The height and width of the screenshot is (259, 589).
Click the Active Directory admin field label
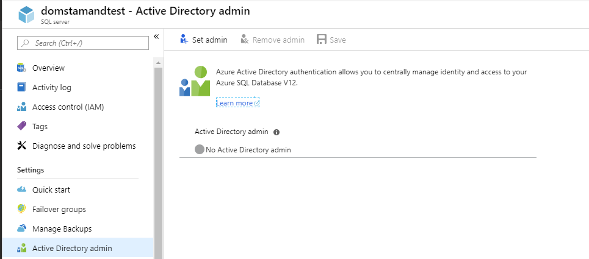pos(231,132)
